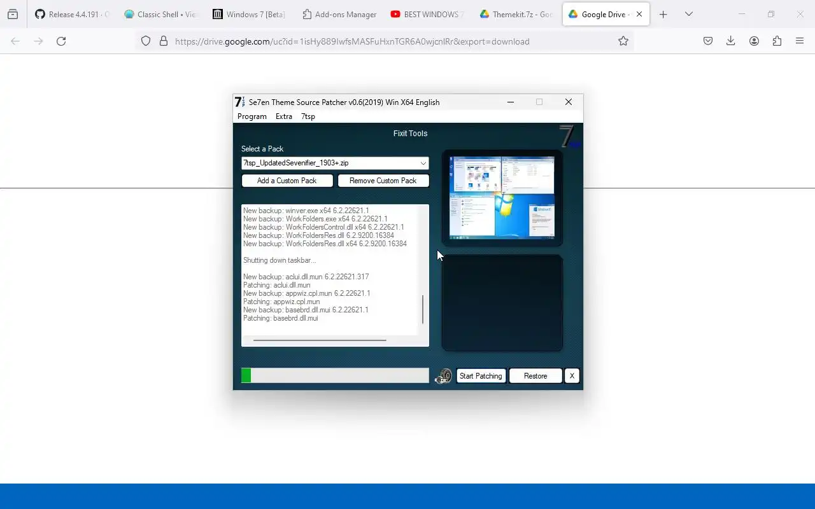Open the browser Downloads panel
This screenshot has width=815, height=509.
click(x=731, y=41)
